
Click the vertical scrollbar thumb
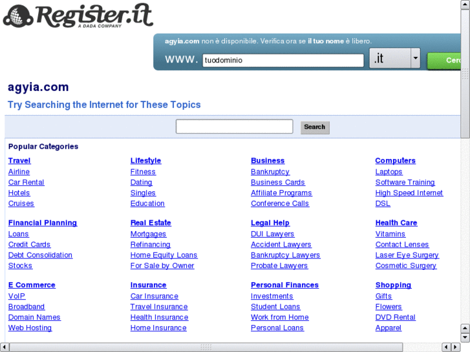pos(465,74)
